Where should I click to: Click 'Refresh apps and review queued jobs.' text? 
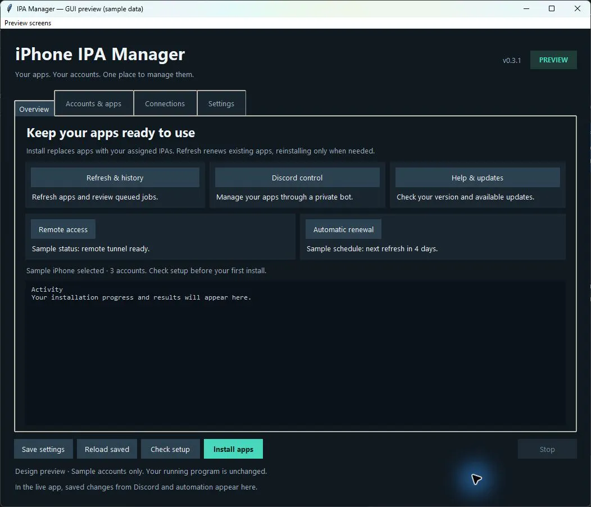pos(95,197)
